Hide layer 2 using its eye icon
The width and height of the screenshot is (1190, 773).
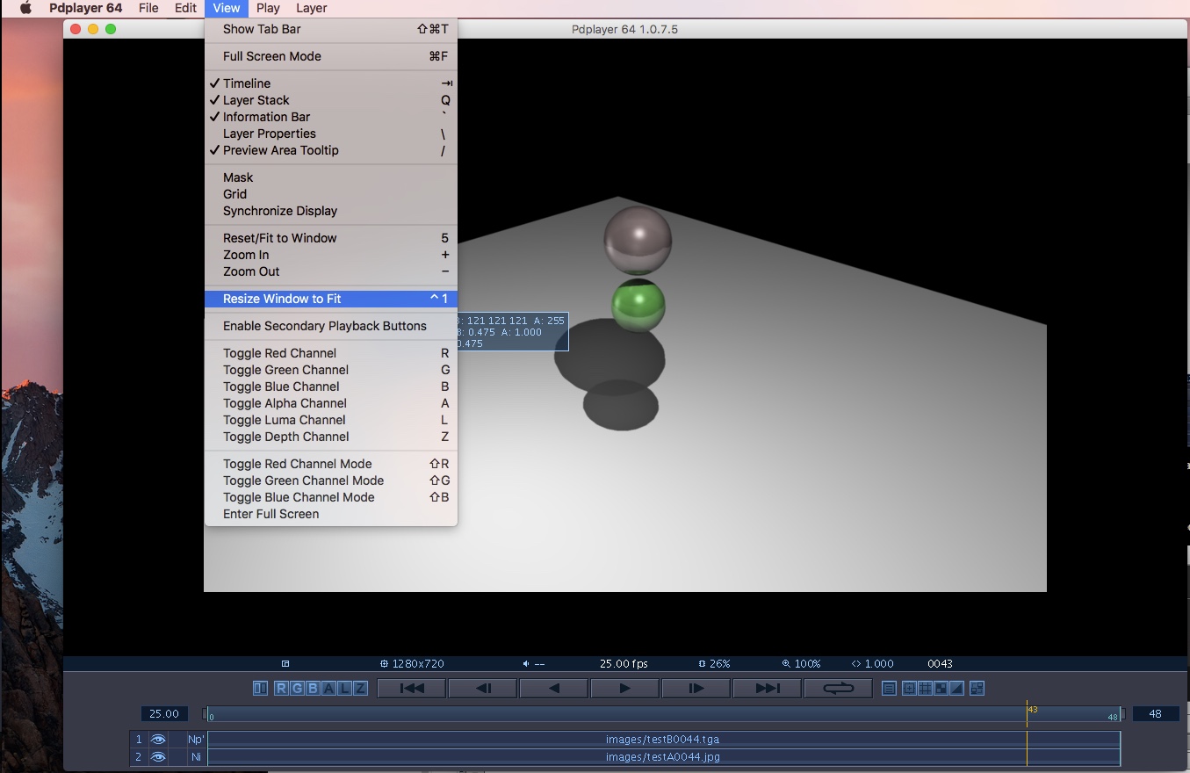click(x=158, y=757)
